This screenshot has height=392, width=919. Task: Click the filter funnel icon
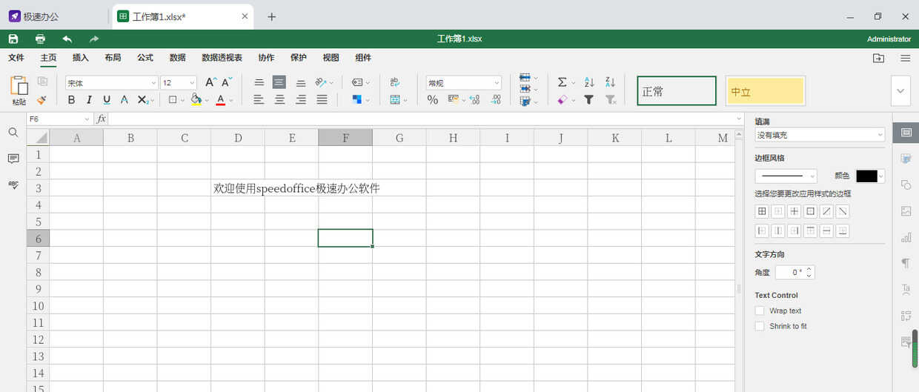point(589,99)
